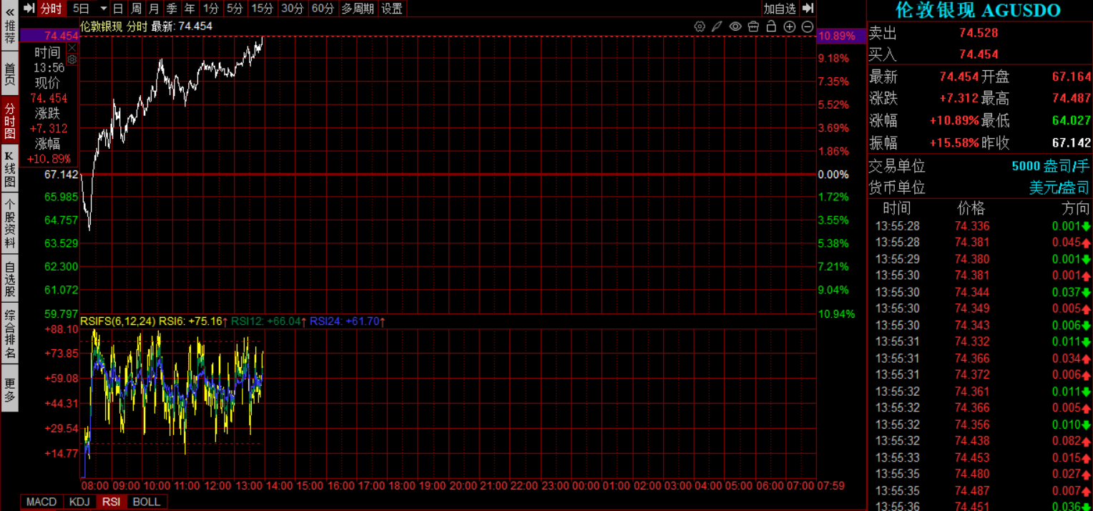The image size is (1093, 511).
Task: Toggle chart visibility with eye icon
Action: tap(735, 26)
